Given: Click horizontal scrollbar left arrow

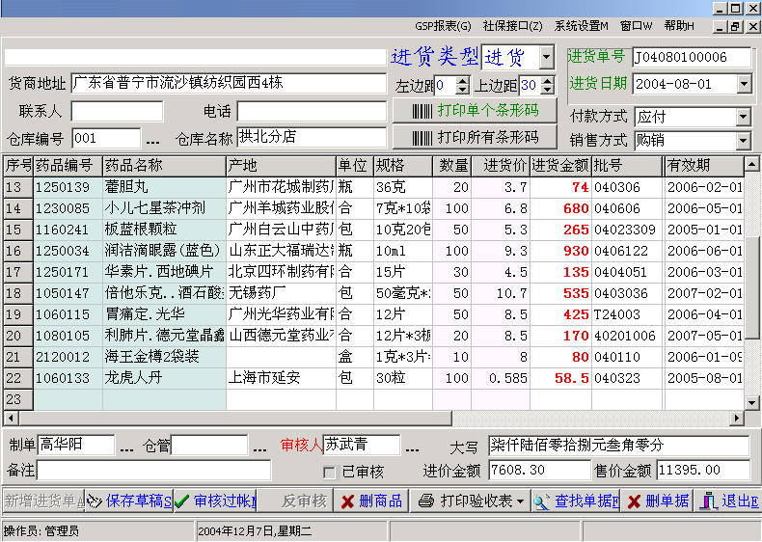Looking at the screenshot, I should pos(11,418).
